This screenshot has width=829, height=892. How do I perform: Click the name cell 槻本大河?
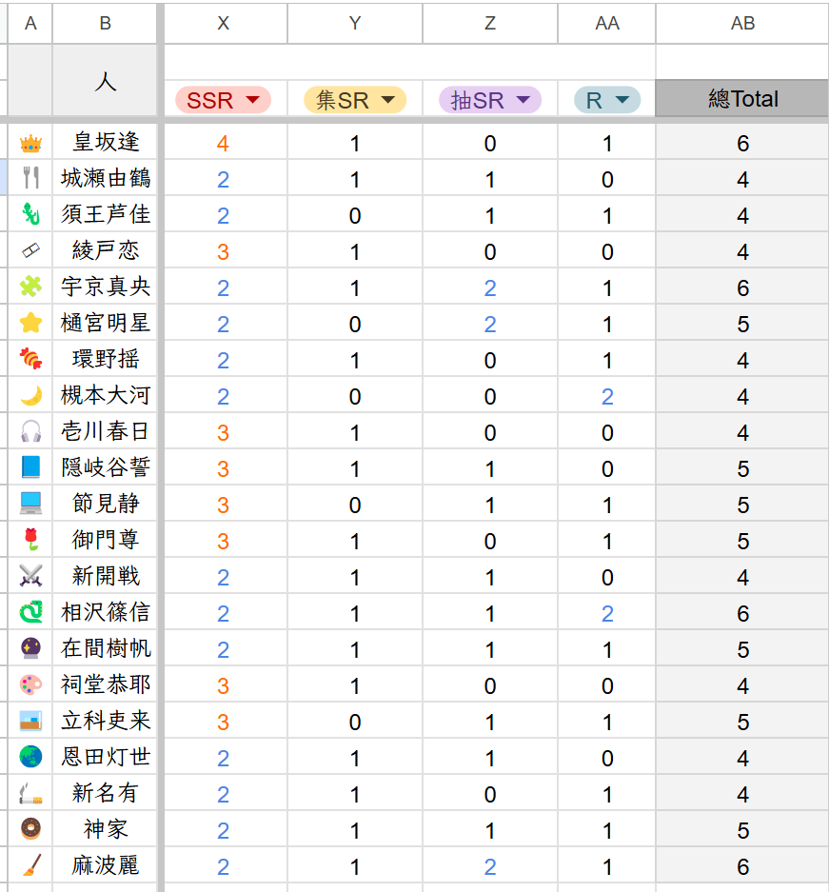pos(105,395)
